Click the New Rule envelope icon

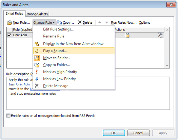click(9, 23)
